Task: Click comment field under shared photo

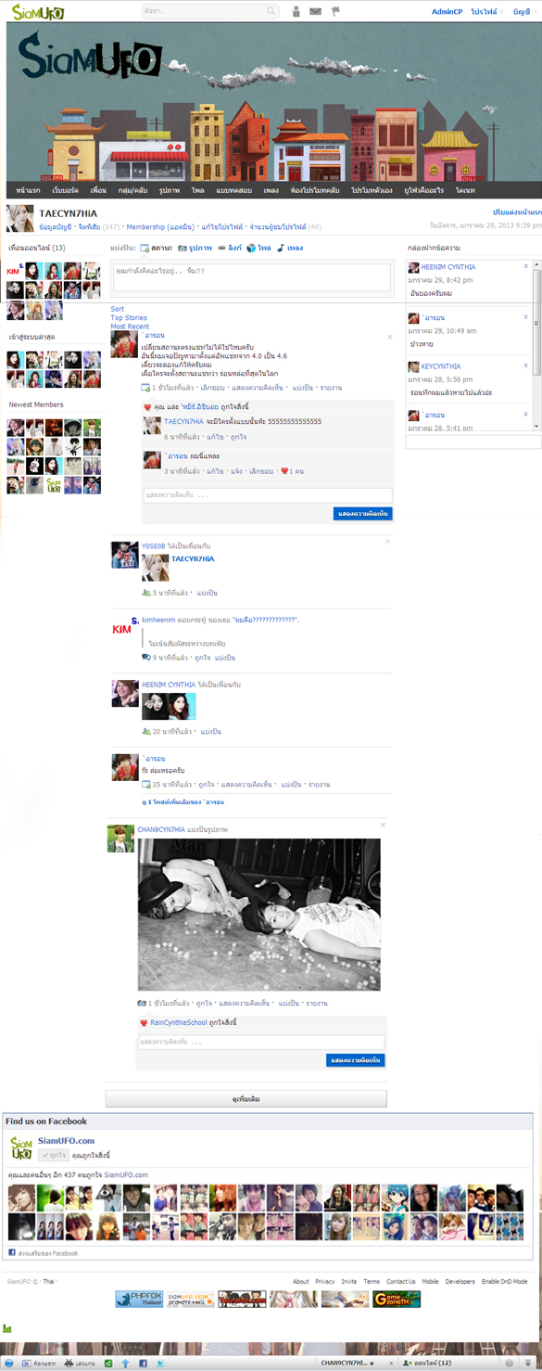Action: pos(261,1042)
